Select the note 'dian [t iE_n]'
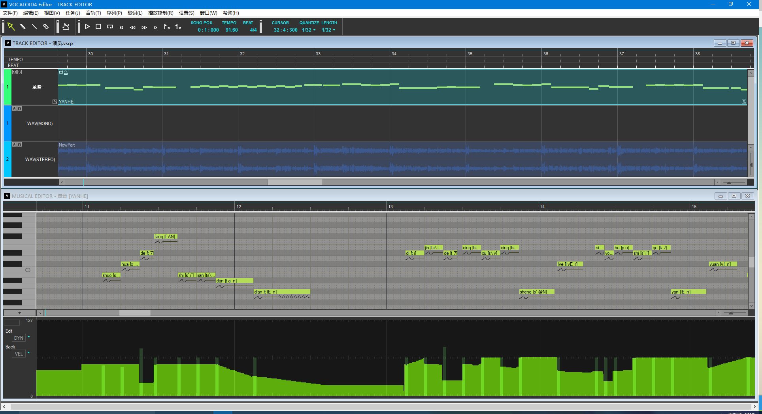This screenshot has width=762, height=414. [x=282, y=292]
